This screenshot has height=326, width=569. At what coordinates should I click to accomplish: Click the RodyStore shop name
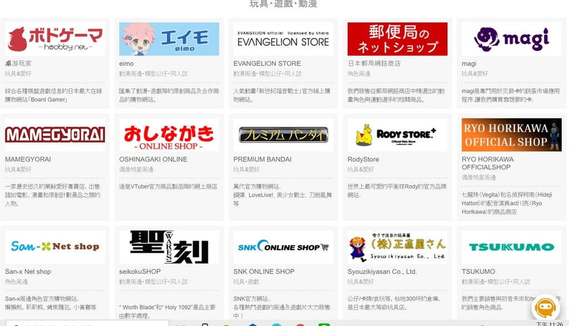pyautogui.click(x=363, y=159)
